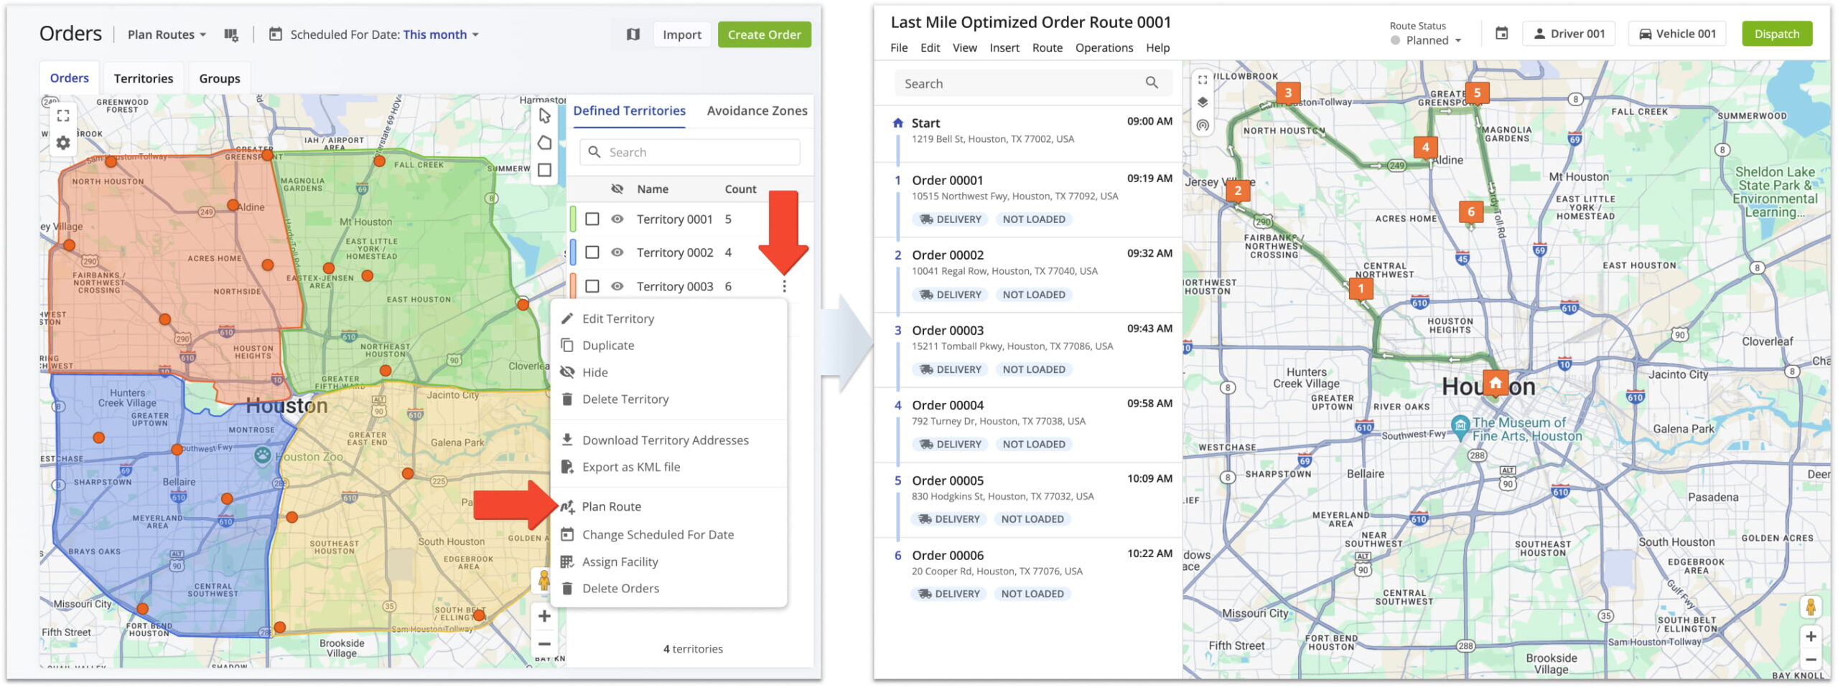Toggle the map view icon next to Import
This screenshot has height=687, width=1838.
[633, 34]
